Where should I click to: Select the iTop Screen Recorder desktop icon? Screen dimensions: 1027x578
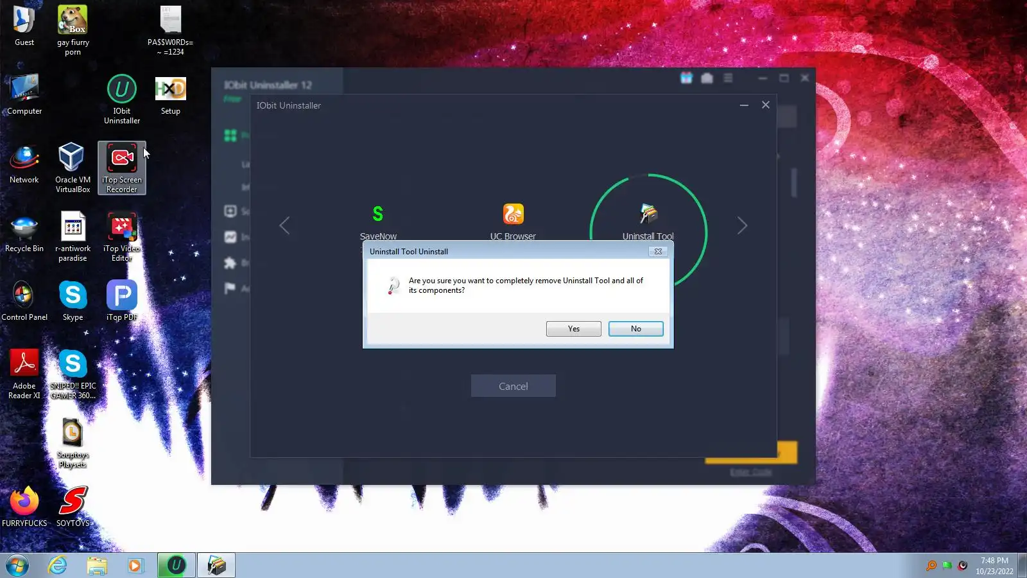pos(122,168)
